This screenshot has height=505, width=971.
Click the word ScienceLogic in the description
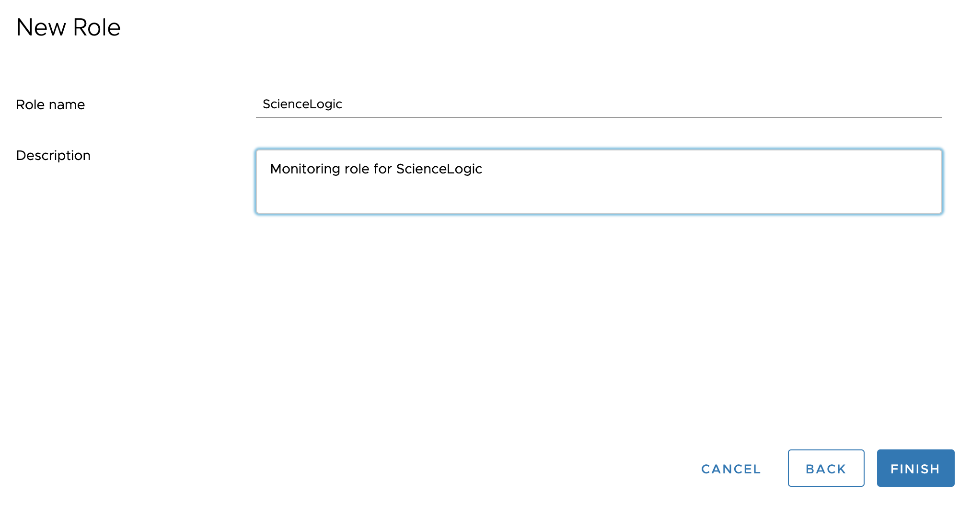pos(439,169)
